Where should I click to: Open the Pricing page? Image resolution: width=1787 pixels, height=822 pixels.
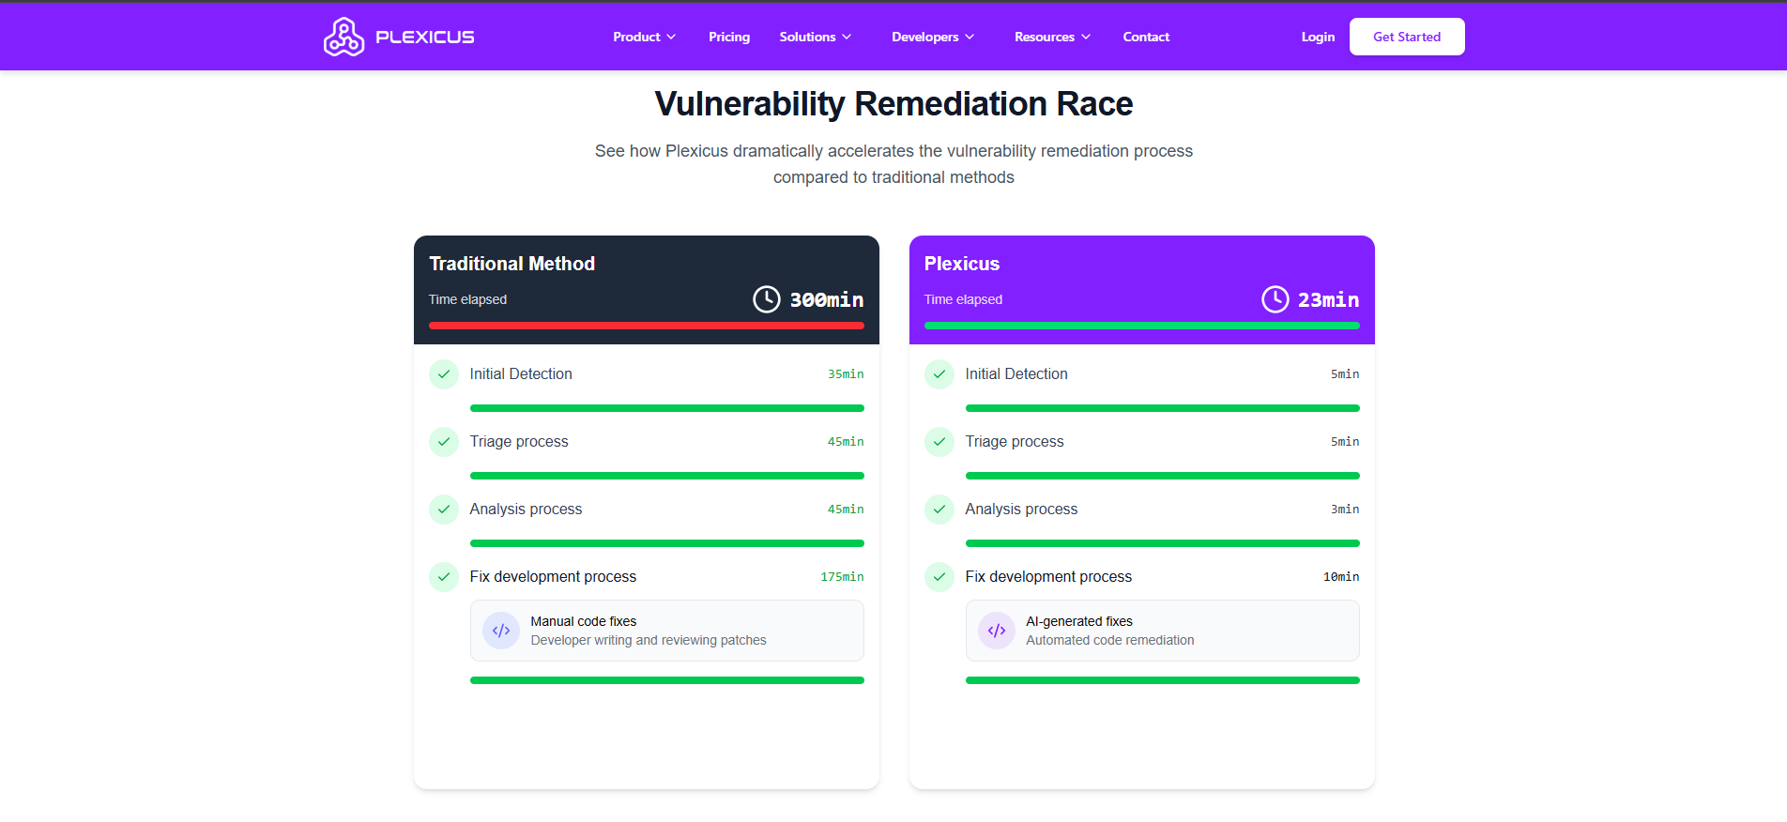click(729, 37)
